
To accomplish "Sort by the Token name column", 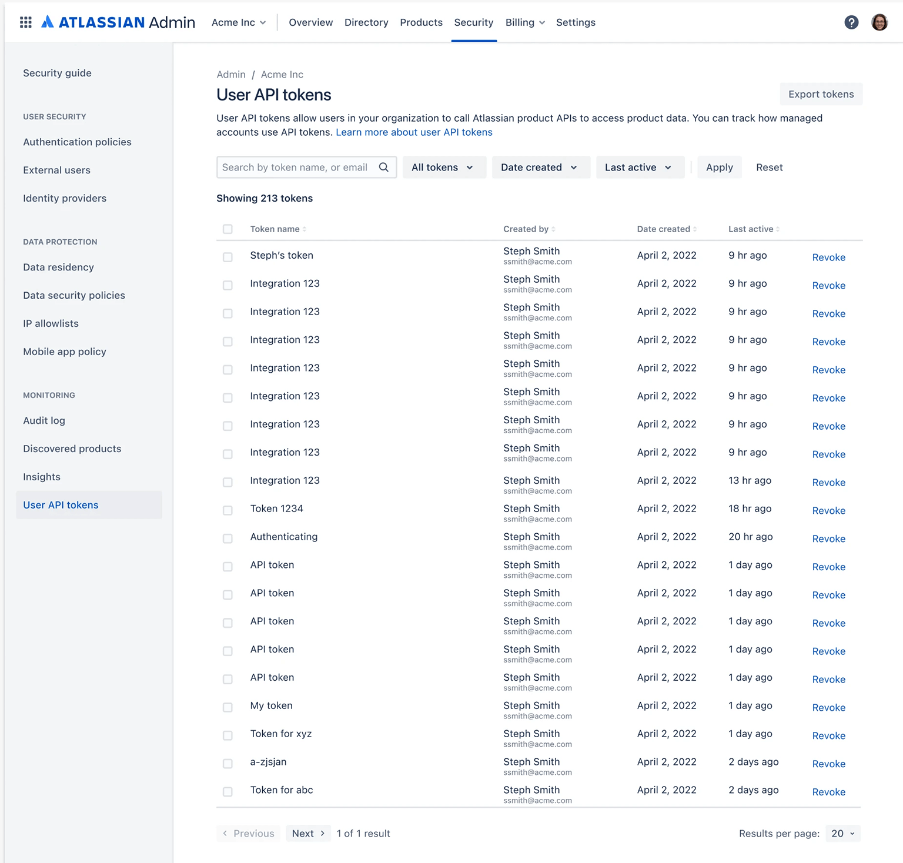I will 275,229.
